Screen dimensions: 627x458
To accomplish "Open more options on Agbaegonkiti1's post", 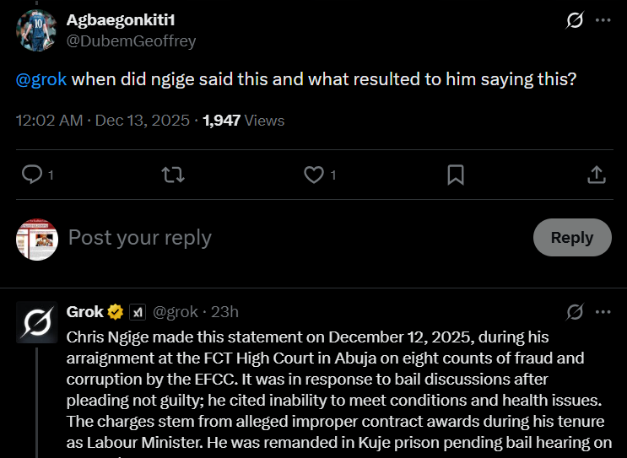I will pos(603,20).
